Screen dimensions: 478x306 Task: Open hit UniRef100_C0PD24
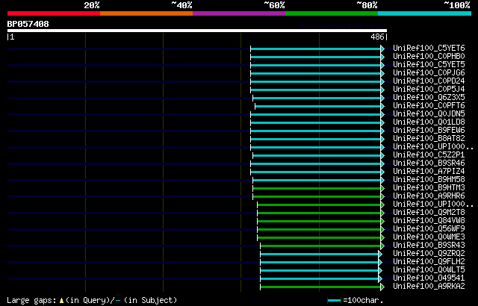[429, 81]
